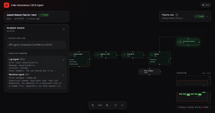Click the Log Agent green checkmark in panel

pos(63,60)
